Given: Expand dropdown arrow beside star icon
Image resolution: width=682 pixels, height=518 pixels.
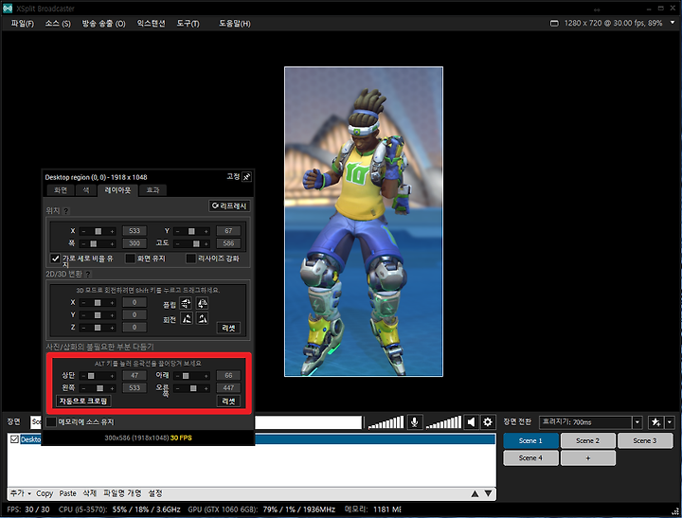Looking at the screenshot, I should (x=670, y=422).
